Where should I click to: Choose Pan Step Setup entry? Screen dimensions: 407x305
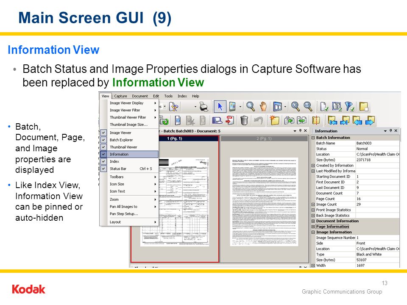(129, 214)
